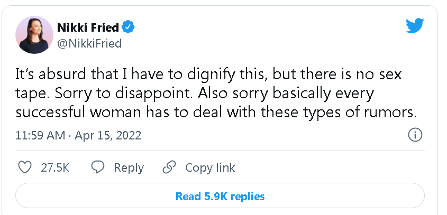447x215 pixels.
Task: Open Nikki Fried's profile picture
Action: (34, 35)
